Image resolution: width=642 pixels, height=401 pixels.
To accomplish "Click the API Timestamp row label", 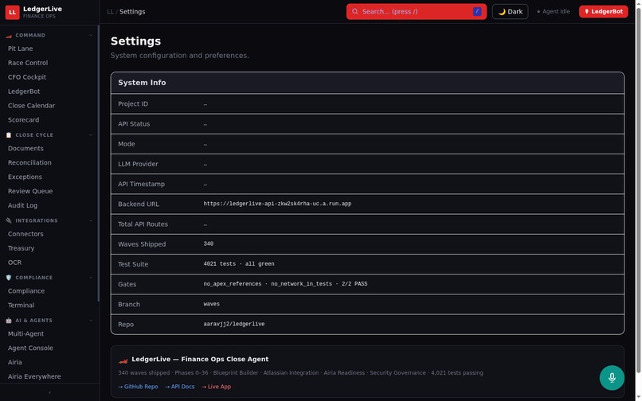I will pyautogui.click(x=141, y=184).
